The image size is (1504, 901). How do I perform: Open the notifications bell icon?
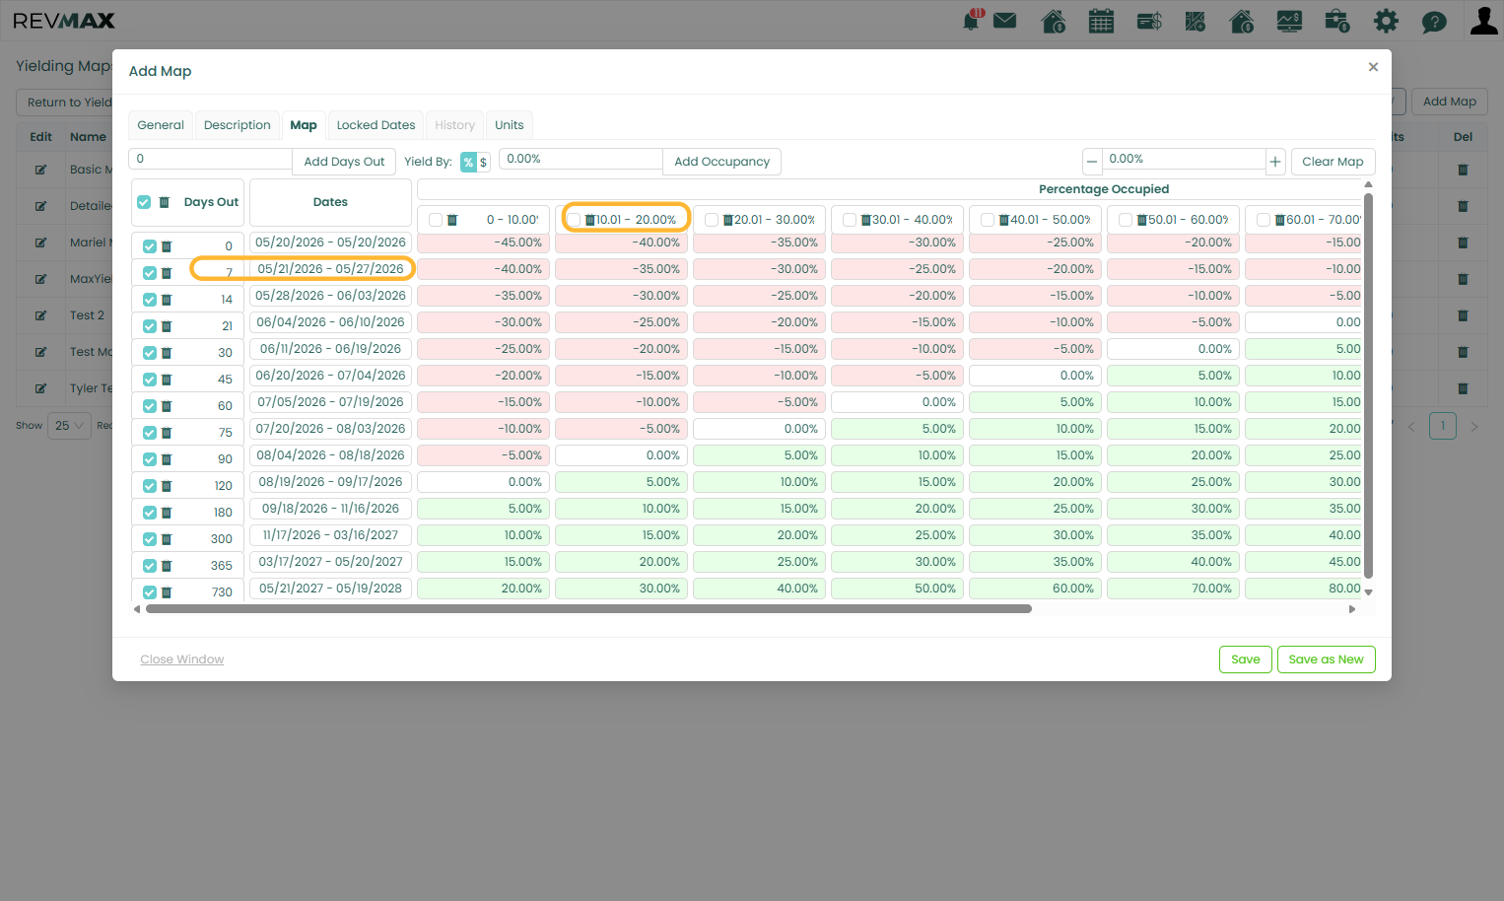tap(972, 21)
